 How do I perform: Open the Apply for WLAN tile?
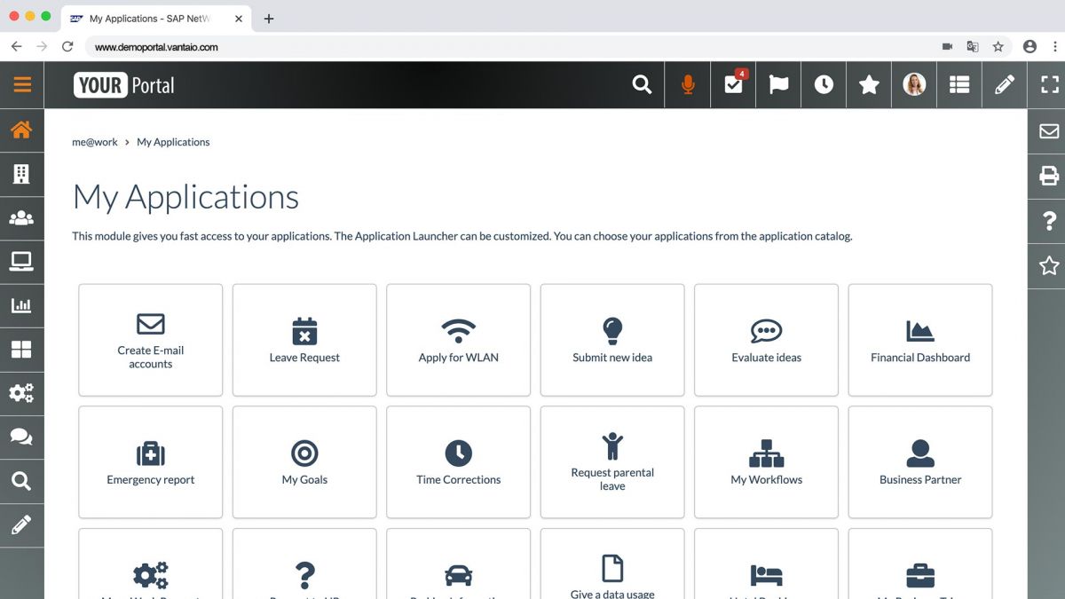pos(458,340)
